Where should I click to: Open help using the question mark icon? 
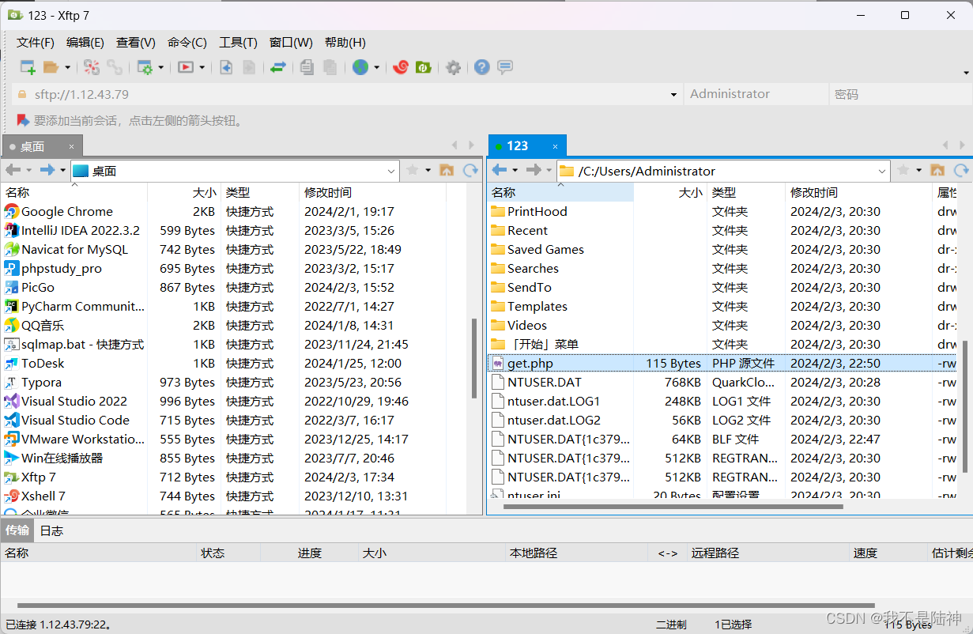pyautogui.click(x=481, y=67)
